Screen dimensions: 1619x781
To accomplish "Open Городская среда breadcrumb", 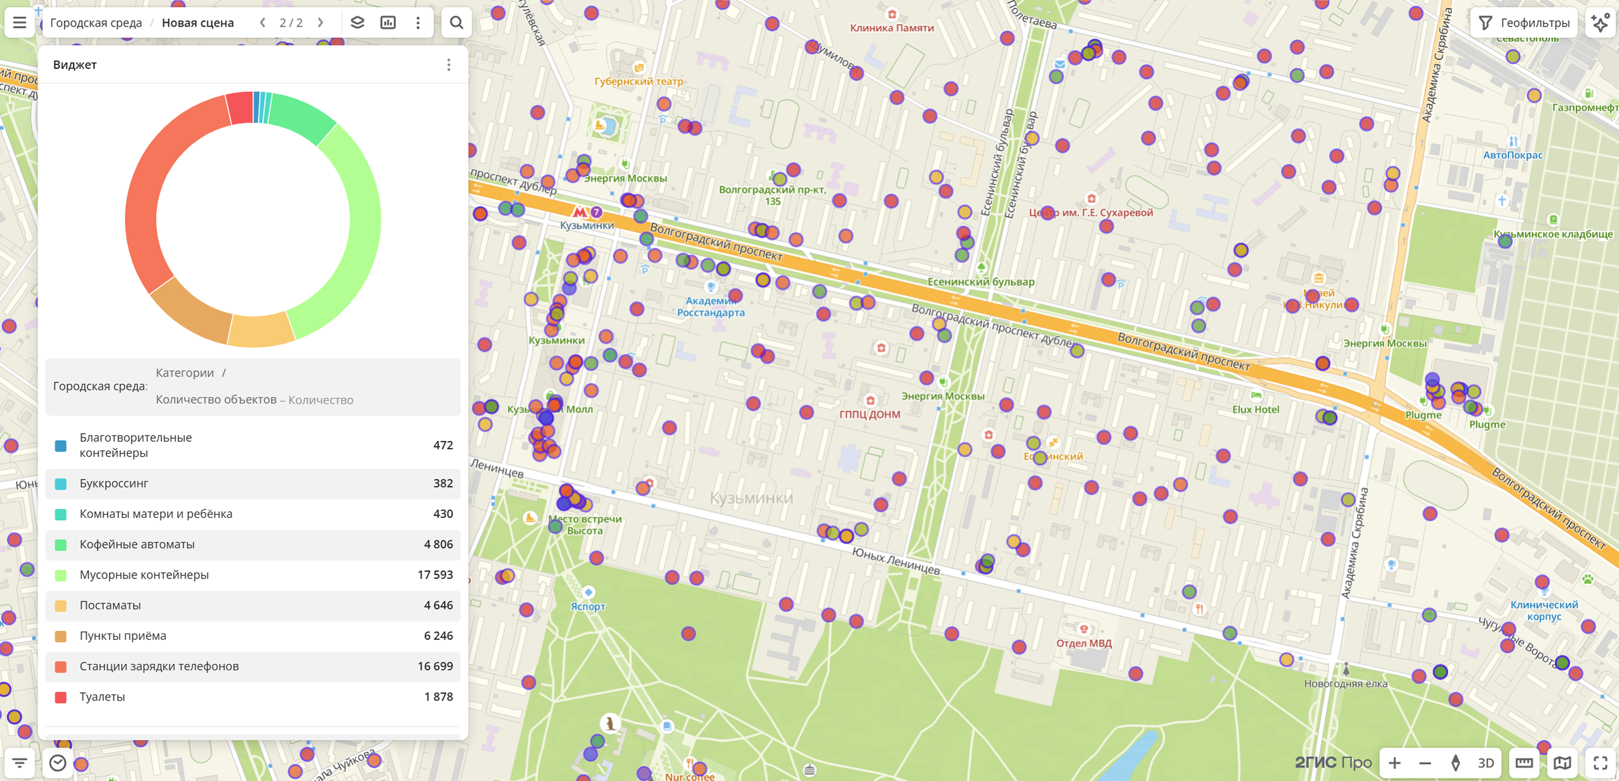I will [x=96, y=23].
